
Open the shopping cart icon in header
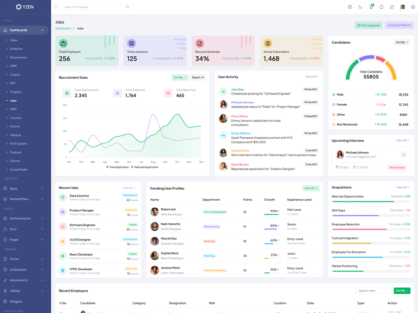[x=371, y=7]
